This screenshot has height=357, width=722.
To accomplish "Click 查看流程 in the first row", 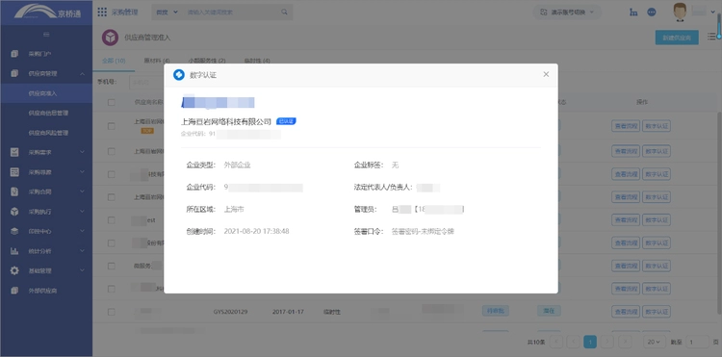I will coord(626,126).
